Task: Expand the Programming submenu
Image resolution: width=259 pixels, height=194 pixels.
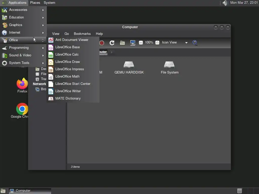Action: pyautogui.click(x=23, y=48)
